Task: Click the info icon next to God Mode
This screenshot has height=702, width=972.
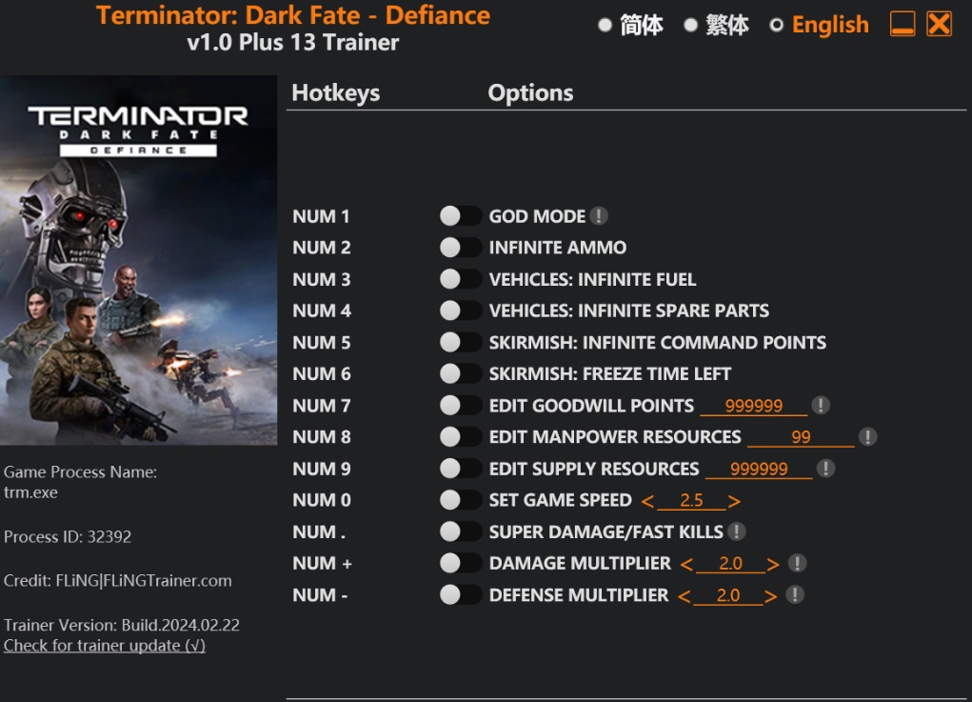Action: [x=599, y=216]
